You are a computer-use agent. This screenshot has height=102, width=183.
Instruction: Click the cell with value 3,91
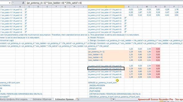tap(174, 15)
